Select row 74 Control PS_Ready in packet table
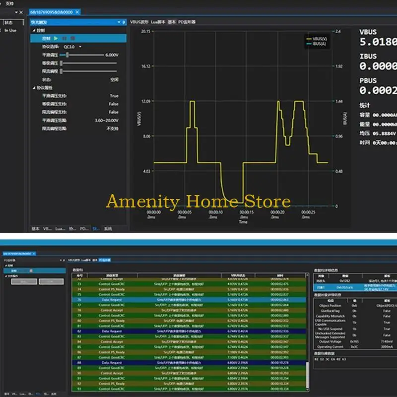 pos(189,289)
